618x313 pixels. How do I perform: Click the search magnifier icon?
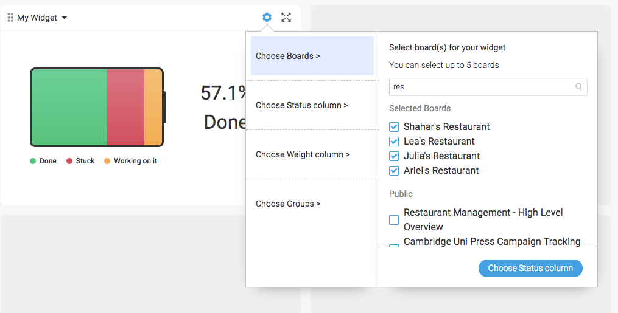pos(578,87)
